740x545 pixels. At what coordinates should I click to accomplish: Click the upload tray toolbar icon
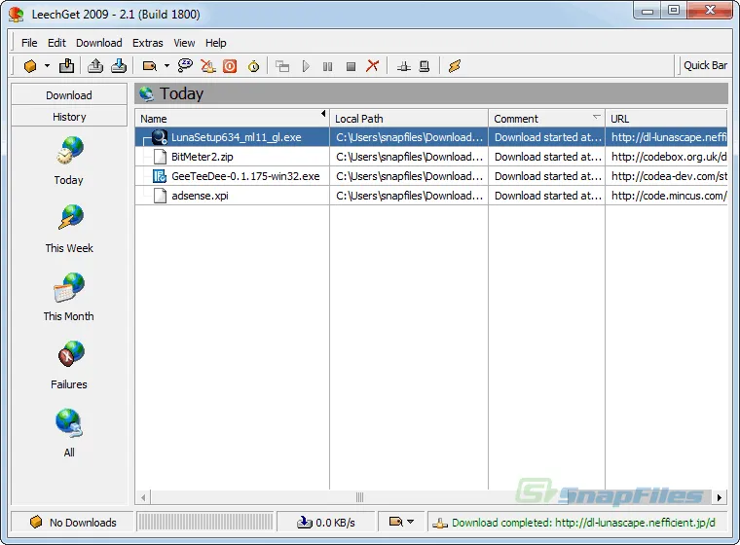(x=95, y=66)
